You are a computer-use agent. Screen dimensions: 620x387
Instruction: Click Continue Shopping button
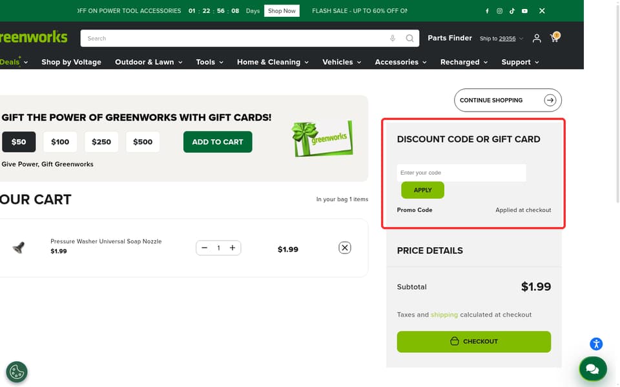click(508, 101)
